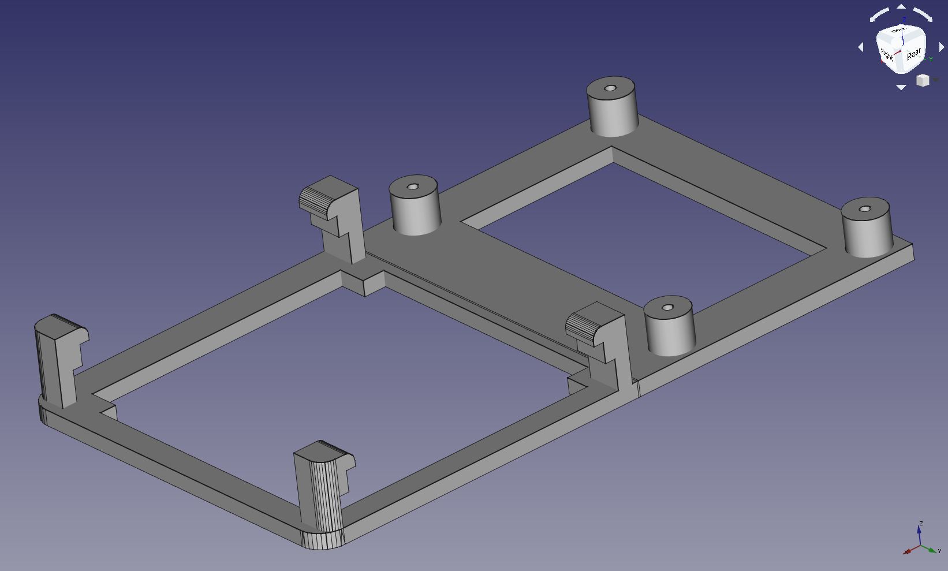
Task: Roll view clockwise with the curved right arrow
Action: 923,15
